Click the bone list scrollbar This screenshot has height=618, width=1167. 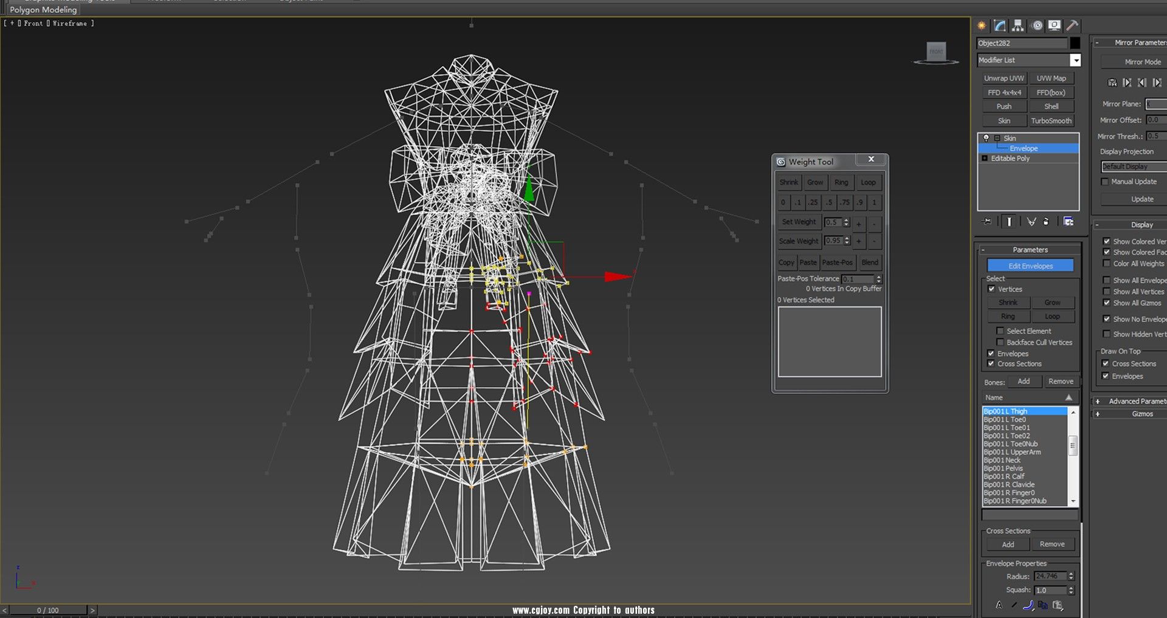click(1073, 456)
